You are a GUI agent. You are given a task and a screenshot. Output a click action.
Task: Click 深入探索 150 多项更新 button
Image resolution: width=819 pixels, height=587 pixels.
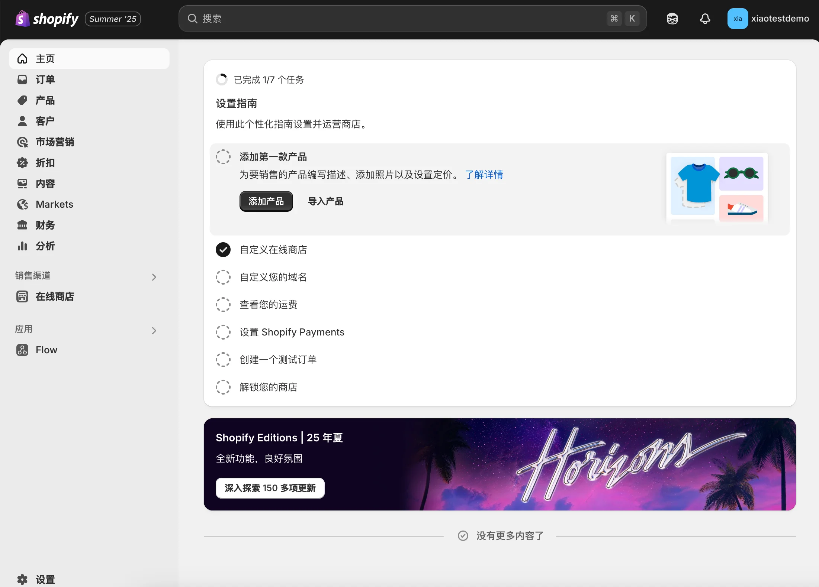pos(270,488)
